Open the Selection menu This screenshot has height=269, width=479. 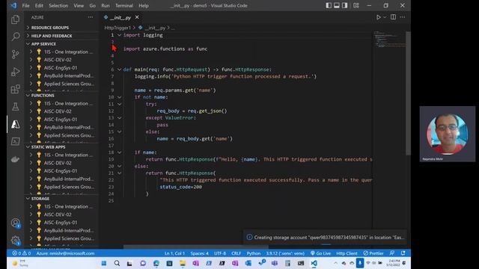click(58, 5)
